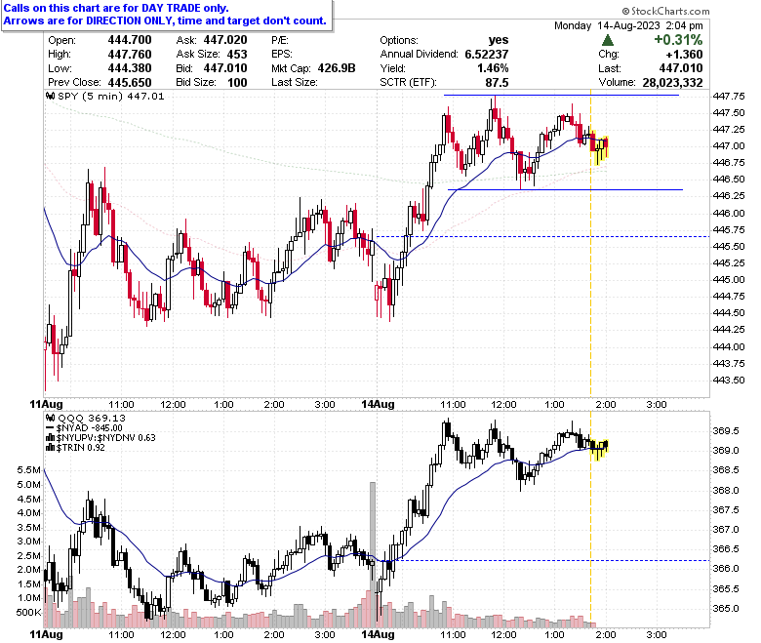
Task: Click the '$NYUPV:$NYDNV 0.63' legend entry
Action: click(x=105, y=438)
